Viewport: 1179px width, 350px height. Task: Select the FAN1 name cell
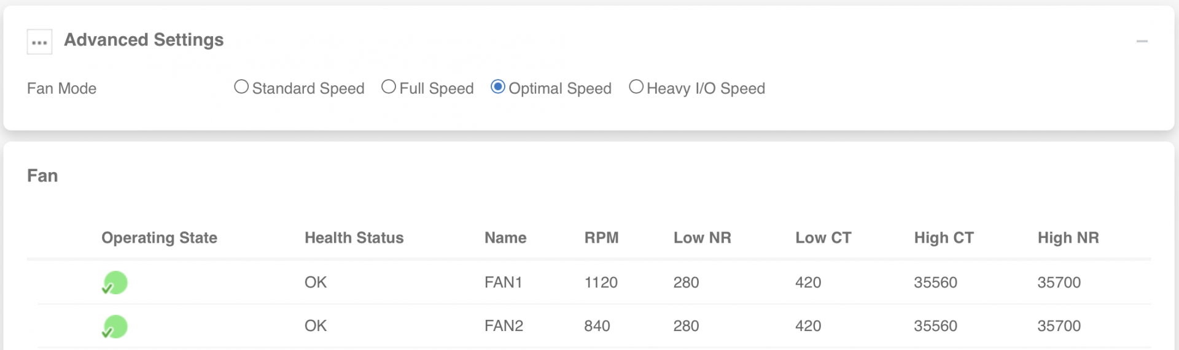[x=503, y=283]
